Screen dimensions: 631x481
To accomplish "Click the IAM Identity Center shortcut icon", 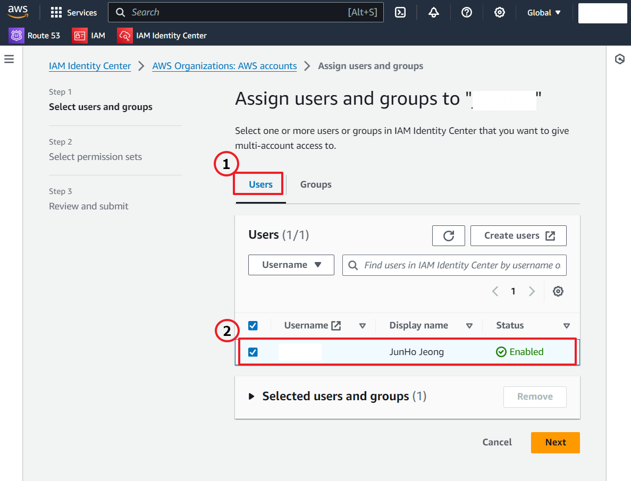I will 125,36.
